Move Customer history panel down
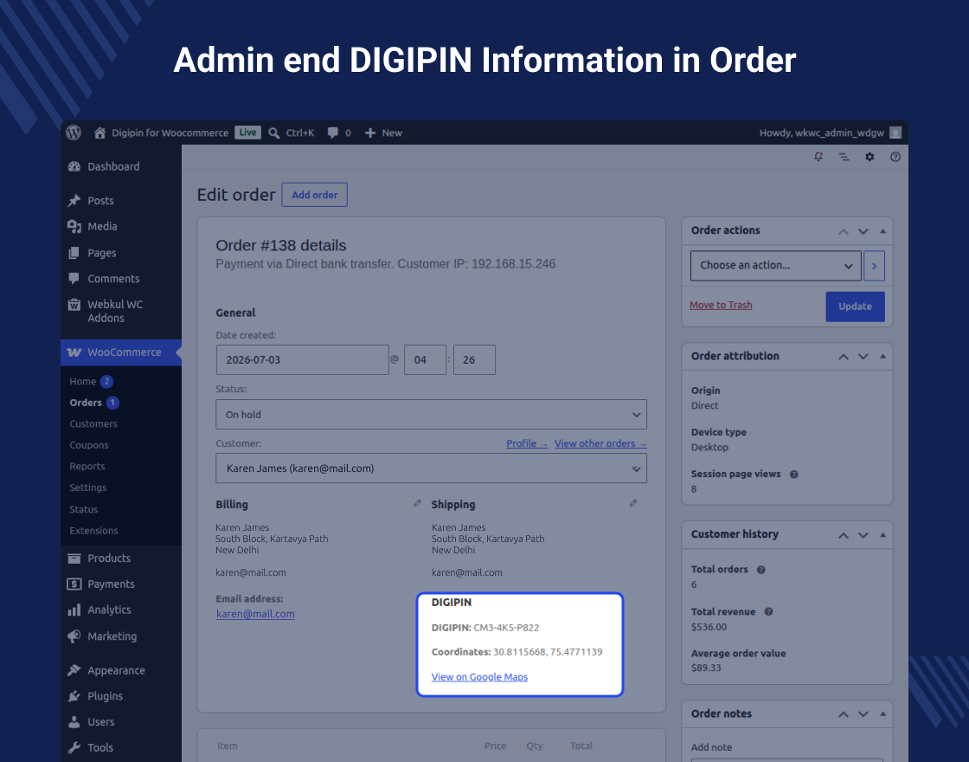 tap(863, 535)
